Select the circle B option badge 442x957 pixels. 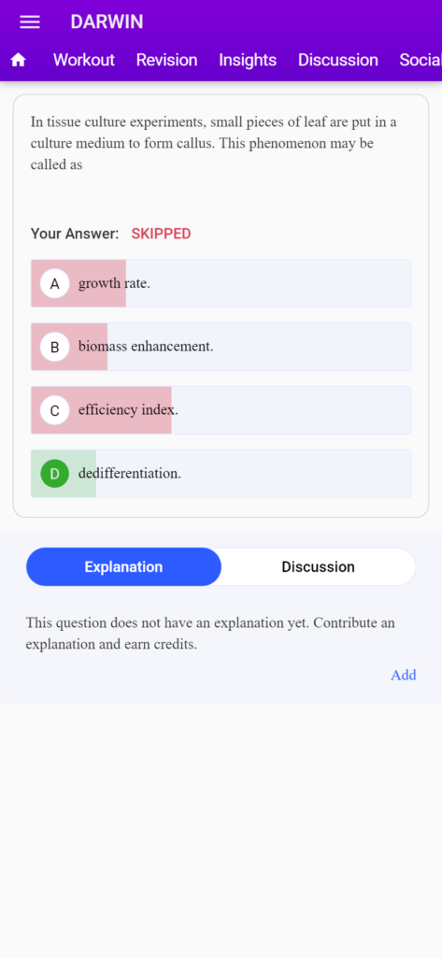(x=55, y=348)
